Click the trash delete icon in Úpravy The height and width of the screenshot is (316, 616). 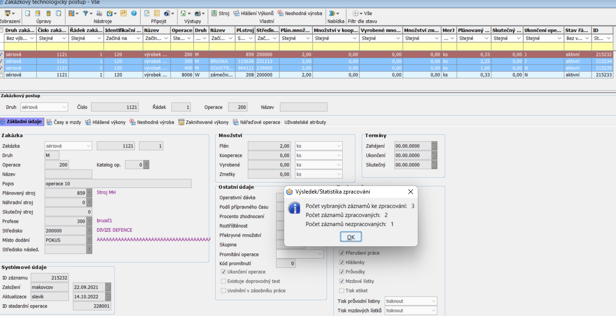[x=48, y=13]
